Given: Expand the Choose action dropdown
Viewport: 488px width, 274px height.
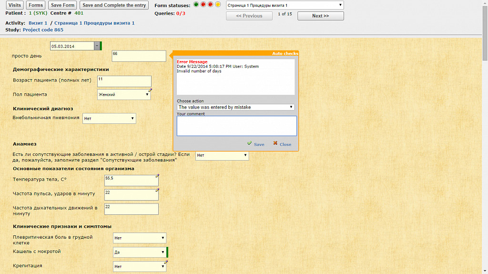Looking at the screenshot, I should pyautogui.click(x=235, y=107).
